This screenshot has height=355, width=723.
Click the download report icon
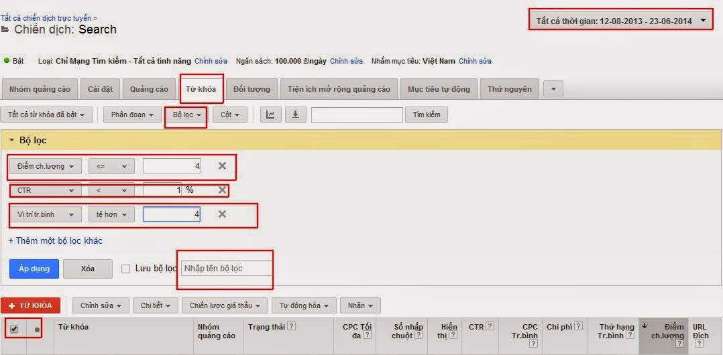(x=296, y=115)
